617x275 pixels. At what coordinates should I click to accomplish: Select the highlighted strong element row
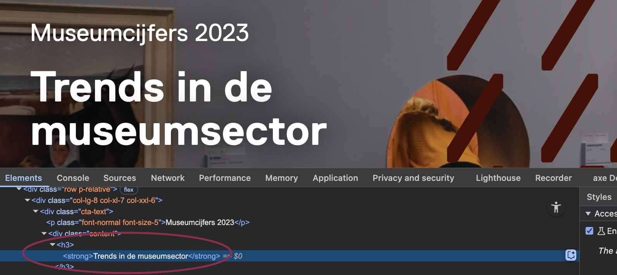pyautogui.click(x=290, y=256)
